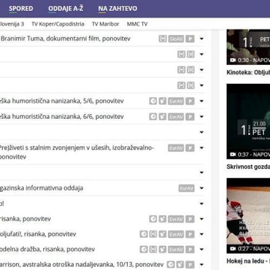
Task: Open the ODDAJE A-Ž tab
Action: [x=66, y=9]
